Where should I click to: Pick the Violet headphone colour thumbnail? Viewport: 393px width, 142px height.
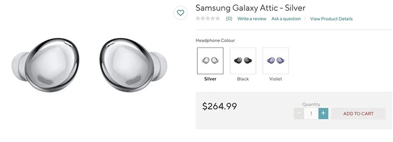(276, 61)
